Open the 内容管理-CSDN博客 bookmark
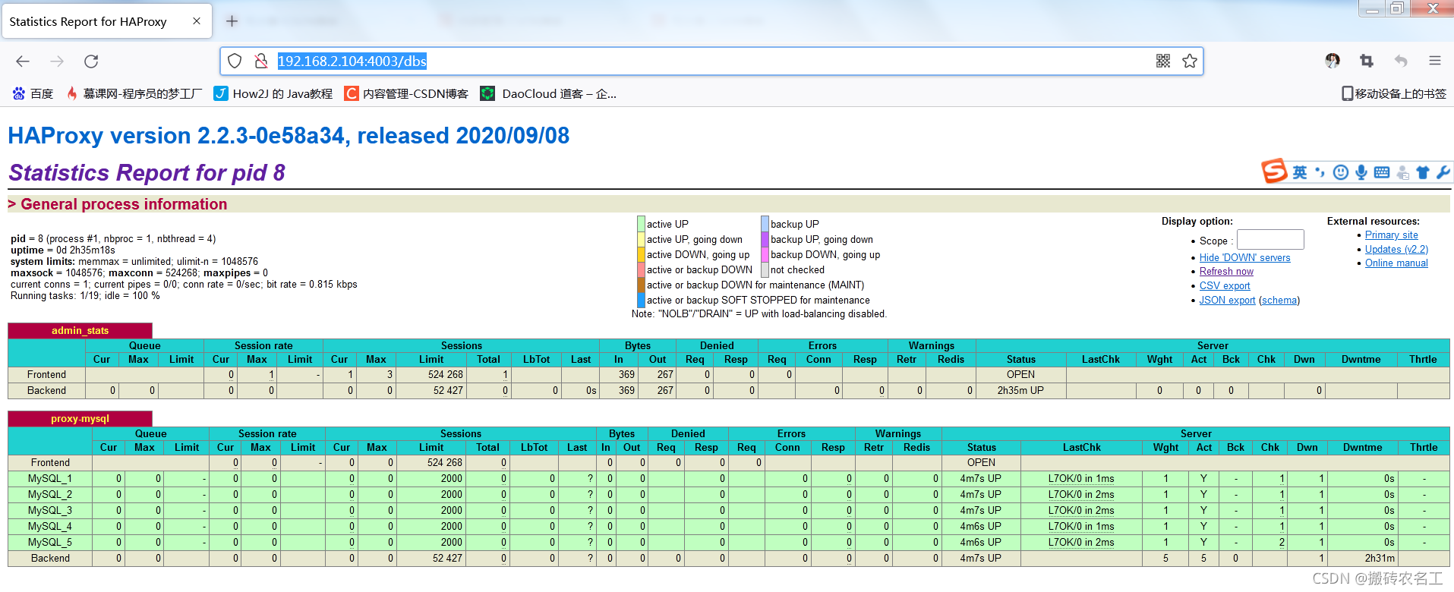Screen dimensions: 1454x592 (x=407, y=93)
